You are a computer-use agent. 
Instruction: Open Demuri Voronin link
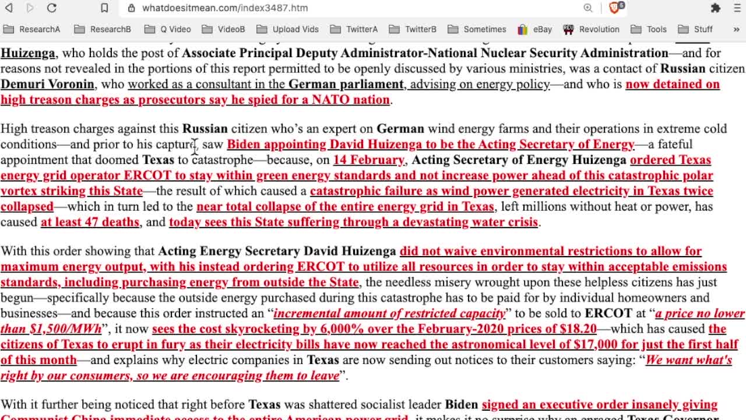[x=48, y=84]
